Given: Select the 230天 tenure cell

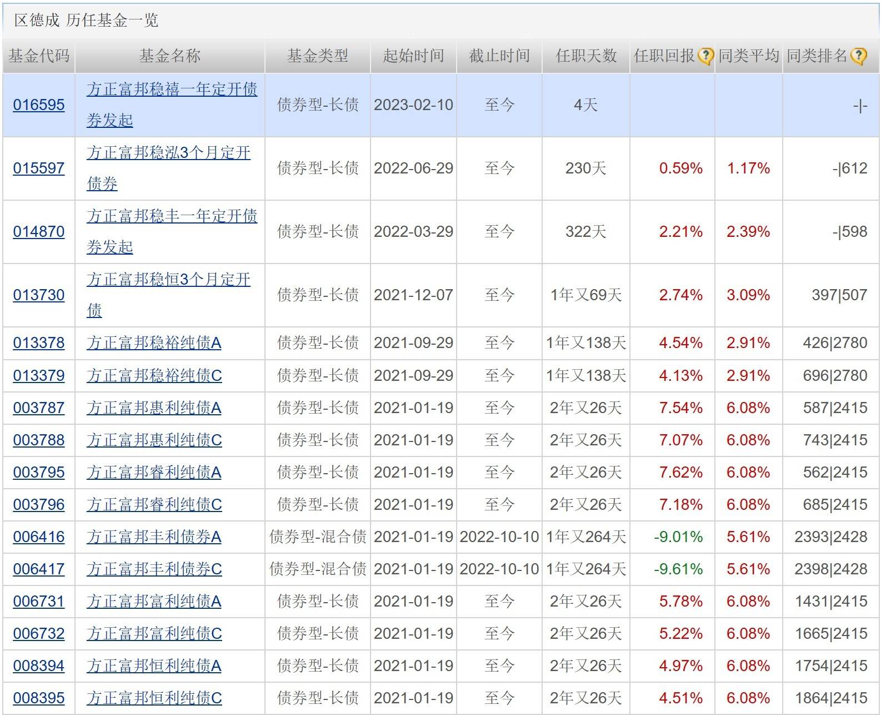Looking at the screenshot, I should click(585, 168).
